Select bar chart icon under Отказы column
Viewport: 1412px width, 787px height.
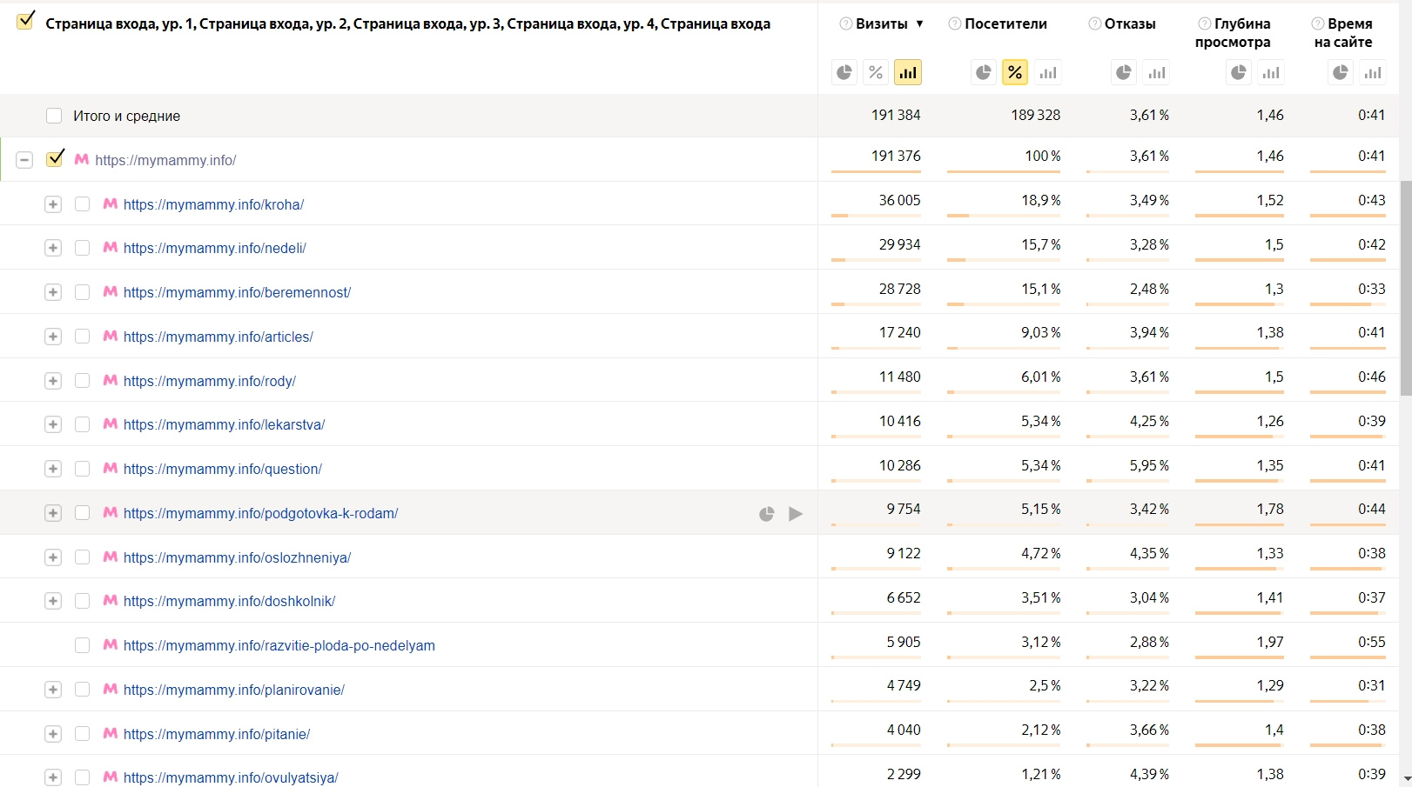1156,73
